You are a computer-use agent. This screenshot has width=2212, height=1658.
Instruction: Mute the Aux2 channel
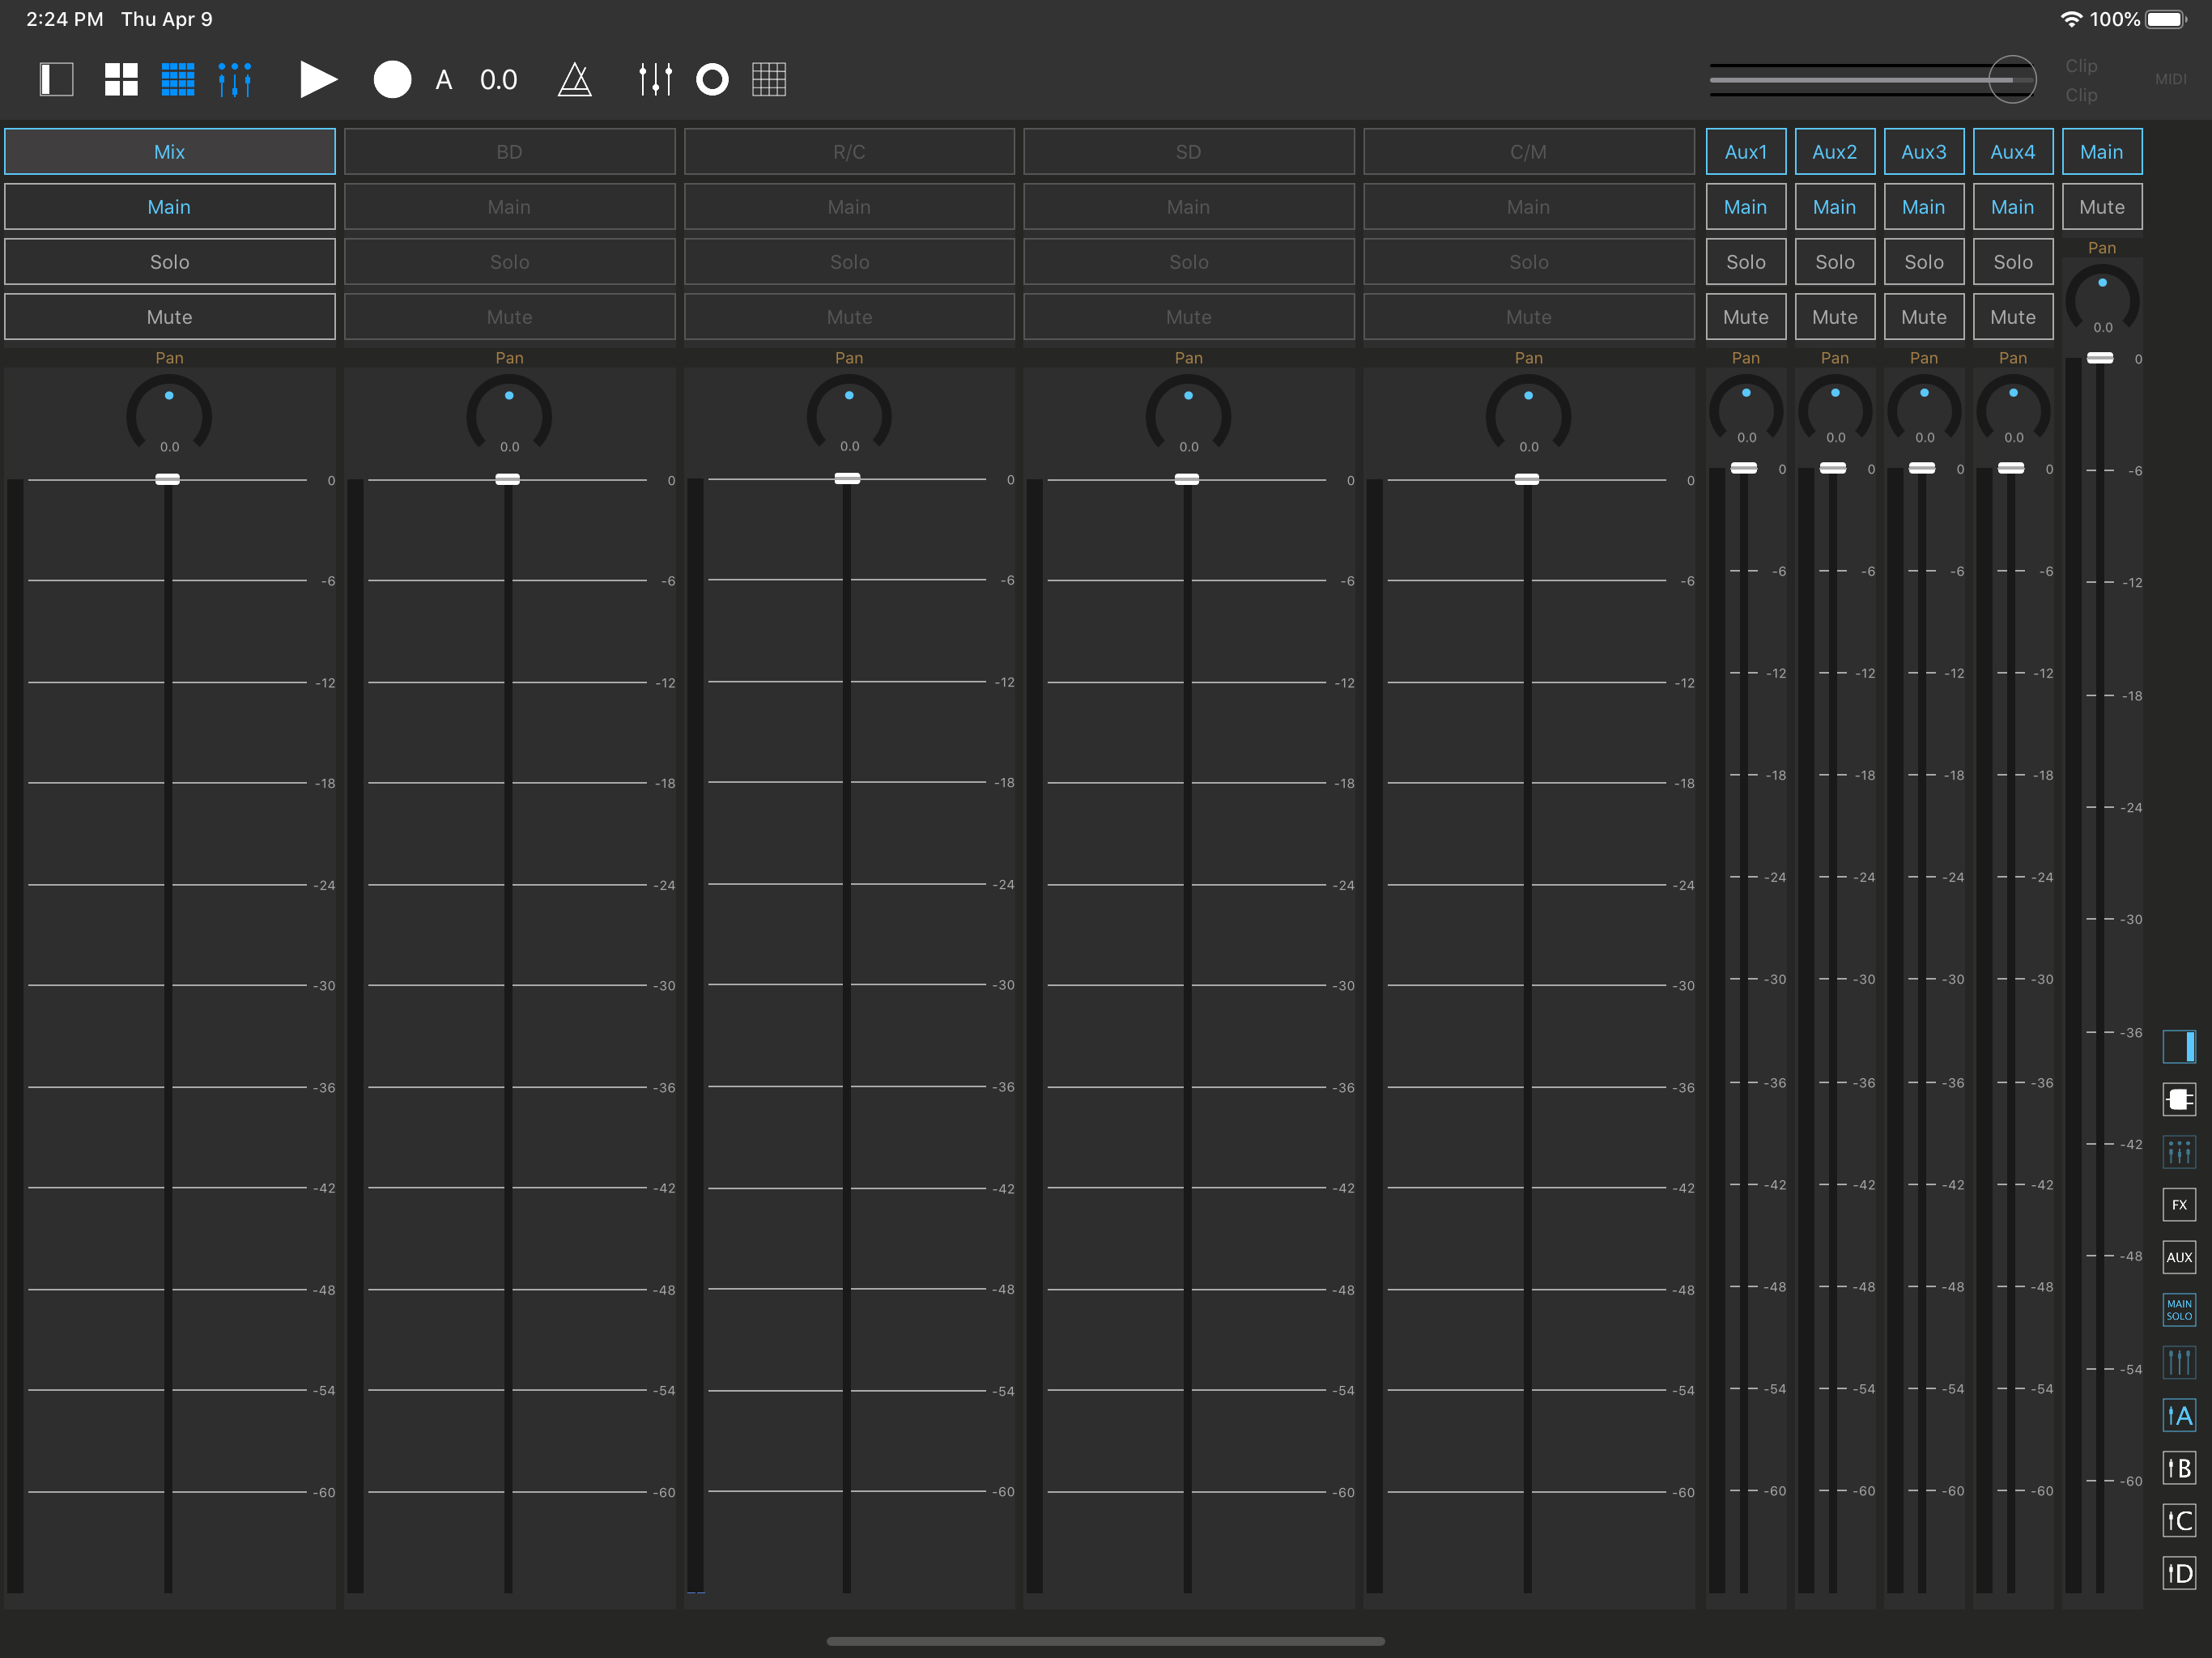[1835, 317]
